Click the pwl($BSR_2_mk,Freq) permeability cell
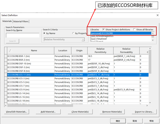This screenshot has height=124, width=160. [126, 60]
